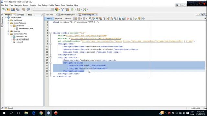Screen dimensions: 207x116
Task: Select web.xml in project tree
Action: pyautogui.click(x=19, y=42)
